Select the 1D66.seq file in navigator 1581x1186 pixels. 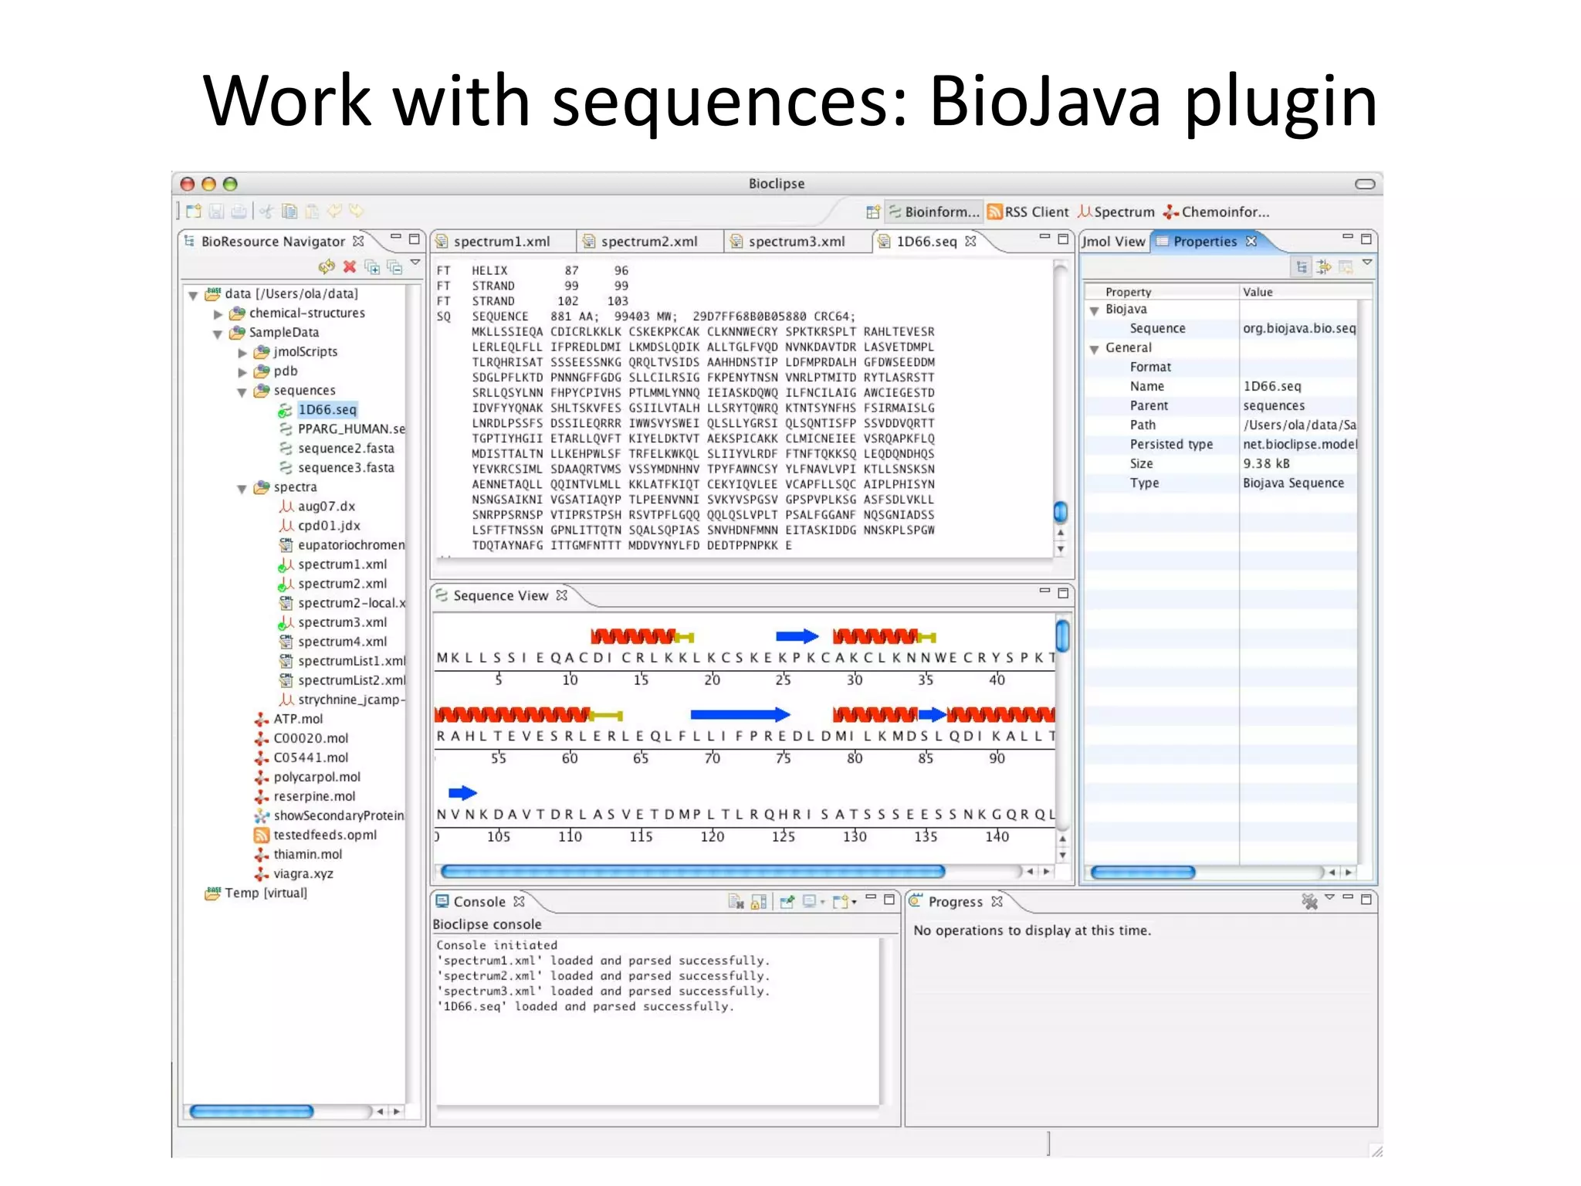(x=327, y=409)
